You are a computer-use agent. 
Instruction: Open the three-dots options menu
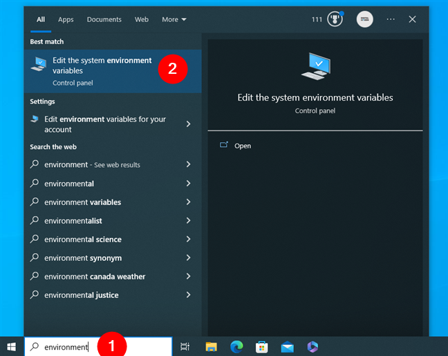tap(389, 19)
